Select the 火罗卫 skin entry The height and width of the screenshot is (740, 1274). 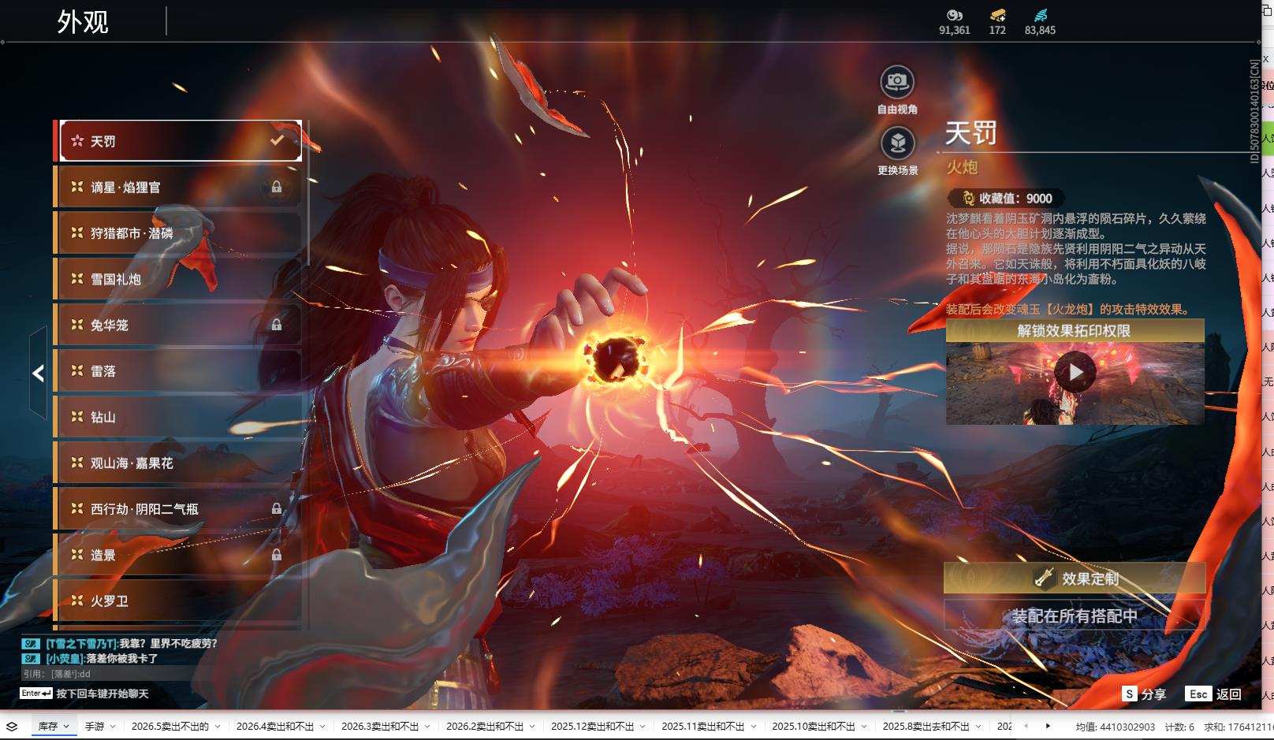[x=179, y=601]
